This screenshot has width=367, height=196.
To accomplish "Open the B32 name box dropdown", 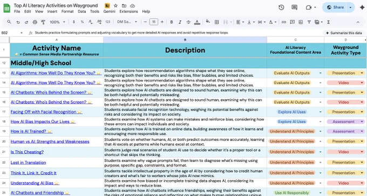I will 21,33.
